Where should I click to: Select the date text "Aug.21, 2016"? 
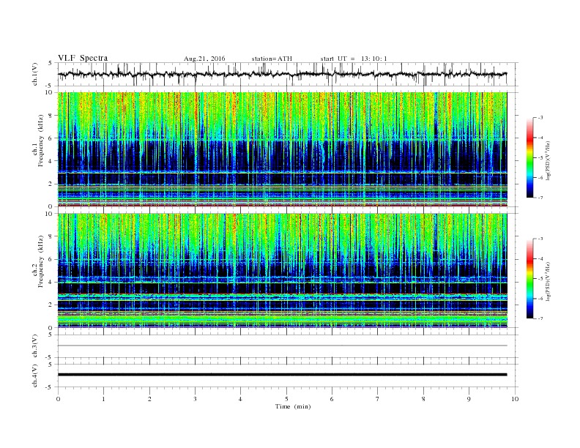tap(204, 59)
